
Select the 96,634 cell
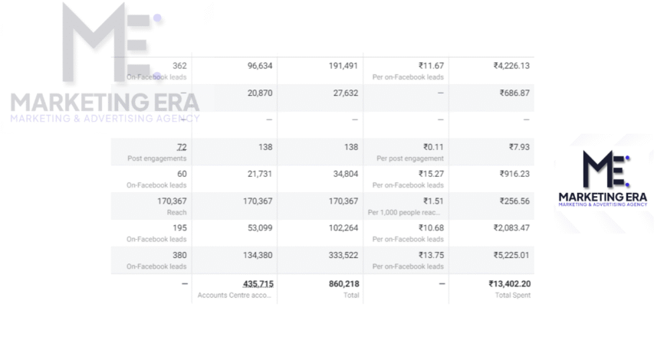(259, 66)
